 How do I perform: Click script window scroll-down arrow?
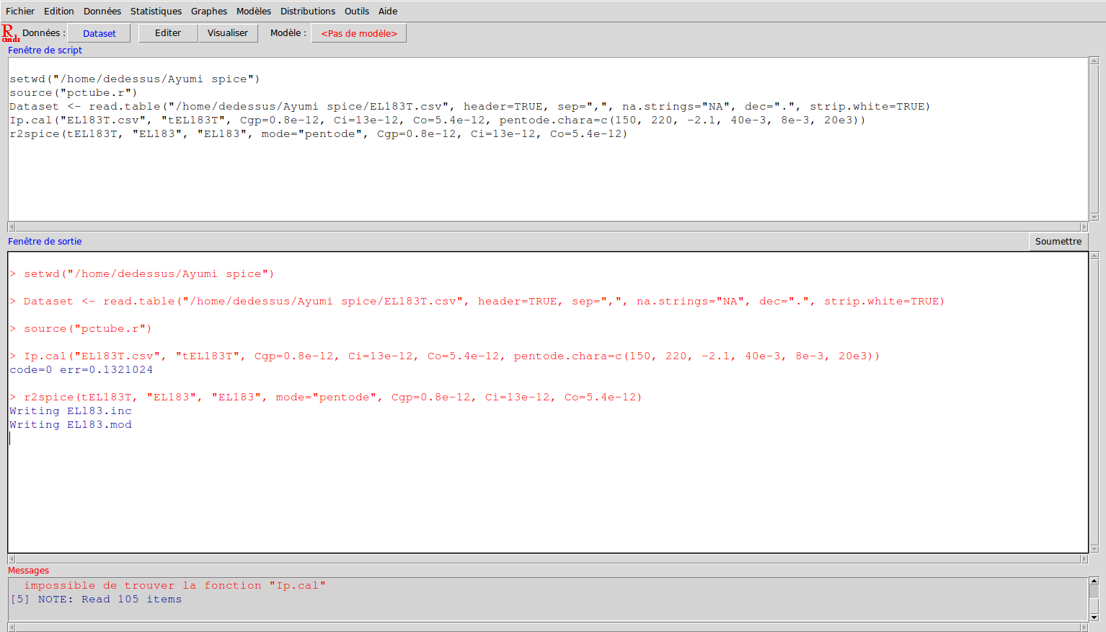point(1094,216)
